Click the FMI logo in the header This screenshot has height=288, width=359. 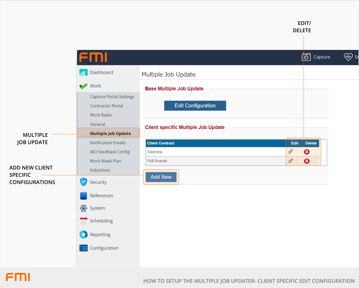point(93,57)
